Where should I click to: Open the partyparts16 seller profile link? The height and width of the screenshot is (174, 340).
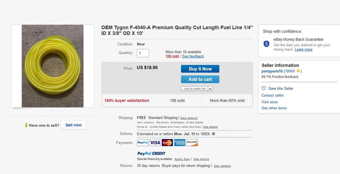pos(272,71)
